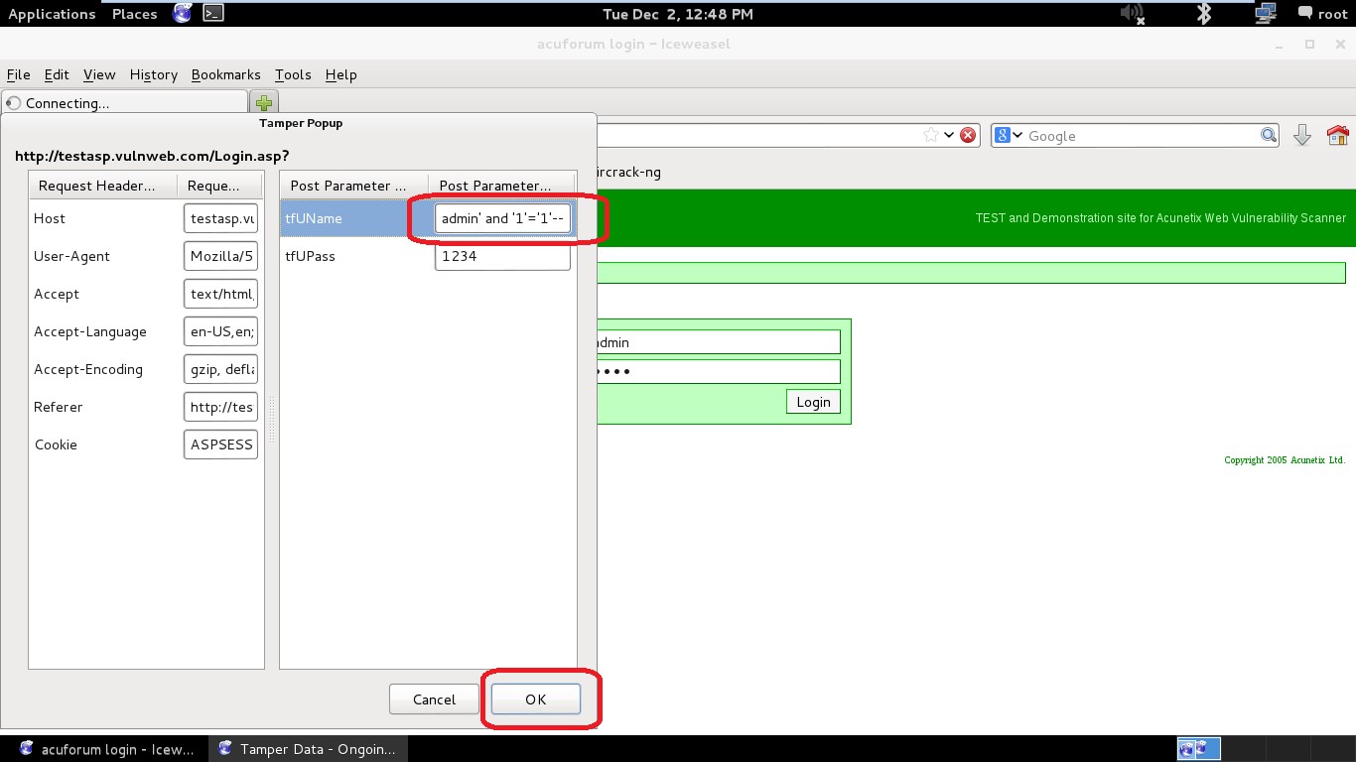Edit the Host header value field
The image size is (1356, 762).
tap(220, 218)
